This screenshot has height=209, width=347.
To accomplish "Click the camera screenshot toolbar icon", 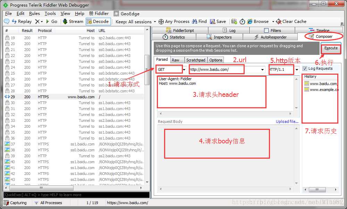I will 234,22.
